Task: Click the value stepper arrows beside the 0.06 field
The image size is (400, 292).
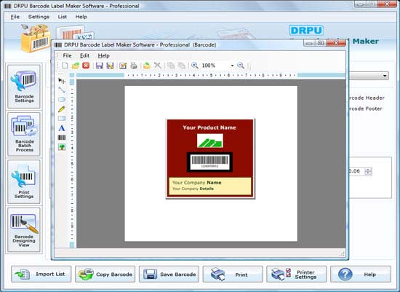Action: [x=368, y=171]
